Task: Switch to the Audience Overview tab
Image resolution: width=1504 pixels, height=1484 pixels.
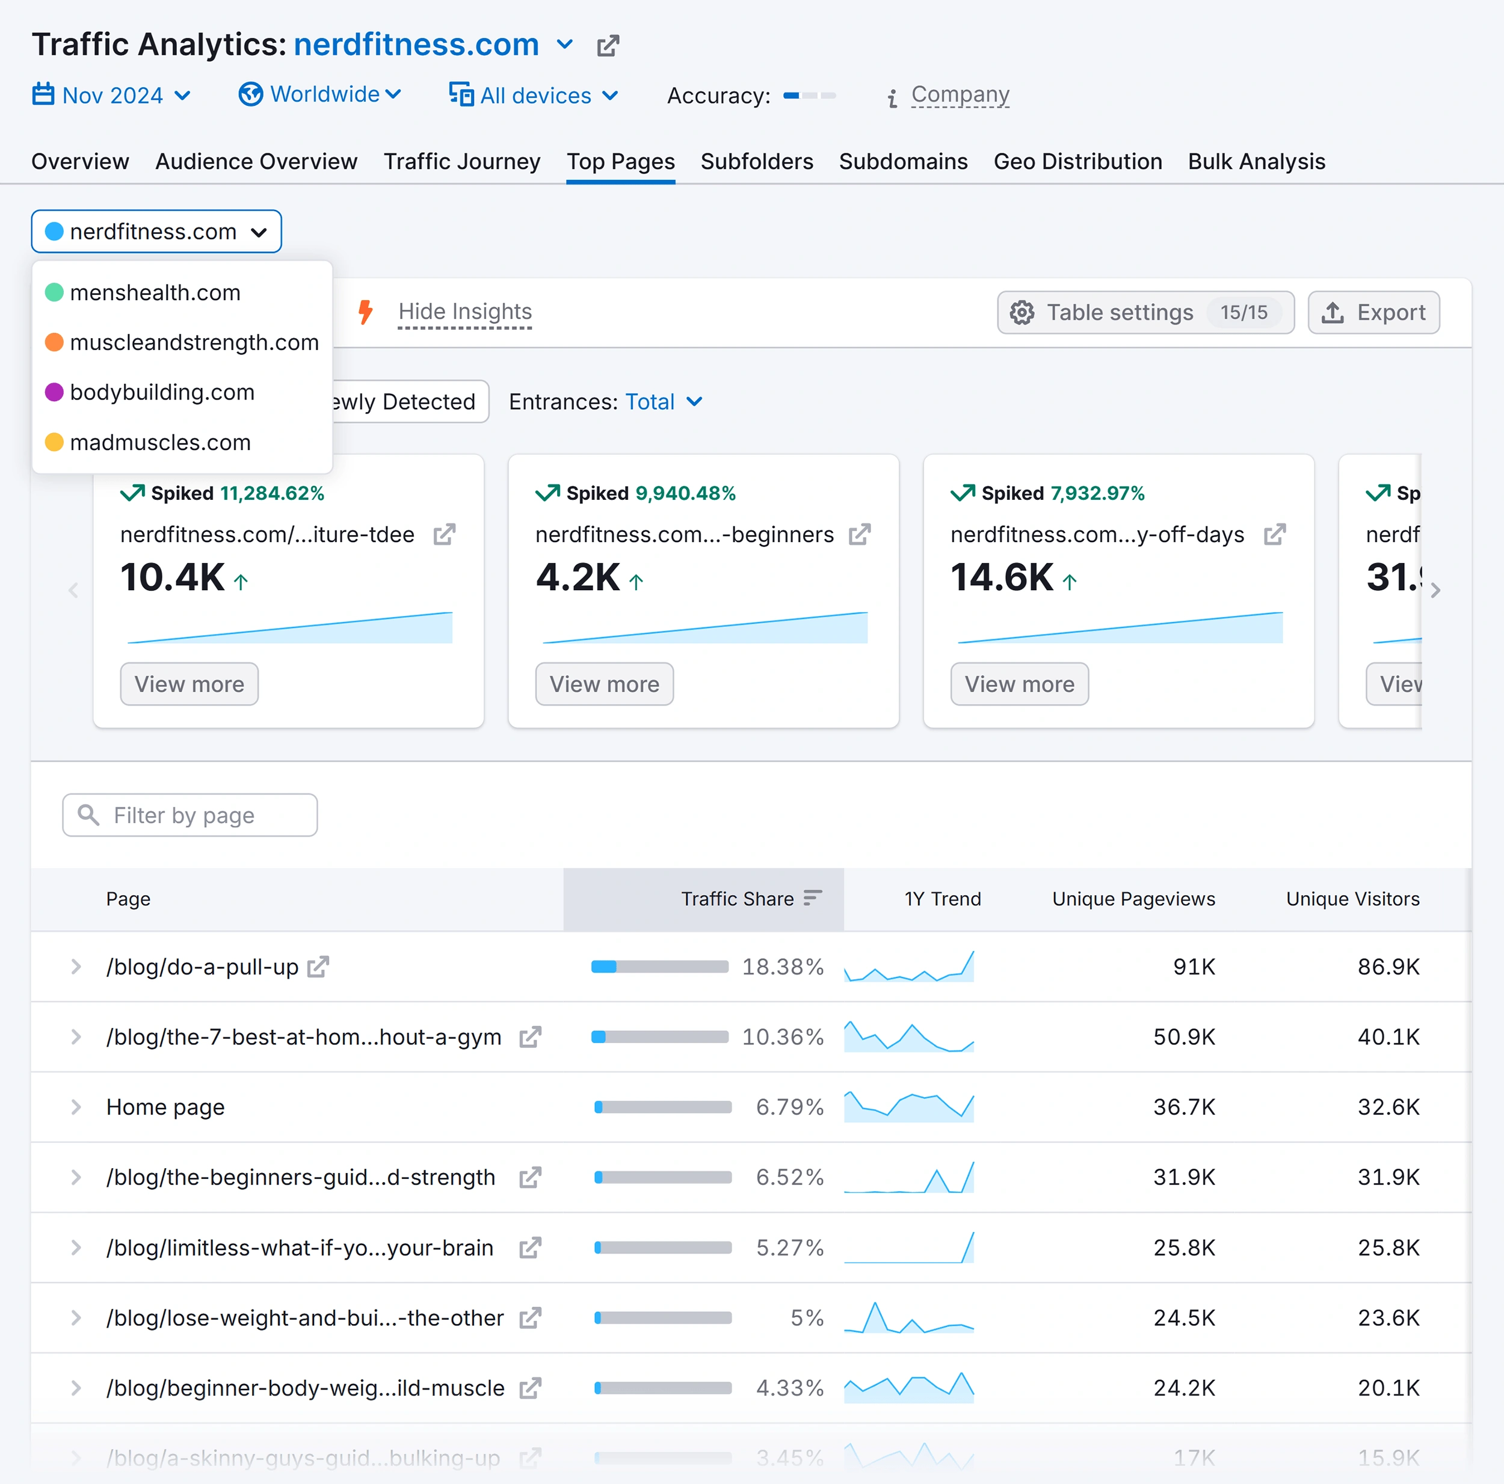Action: [x=256, y=161]
